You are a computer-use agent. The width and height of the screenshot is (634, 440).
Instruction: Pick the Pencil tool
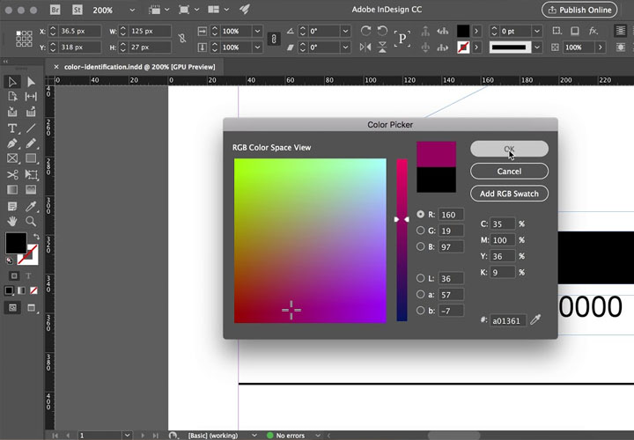31,143
